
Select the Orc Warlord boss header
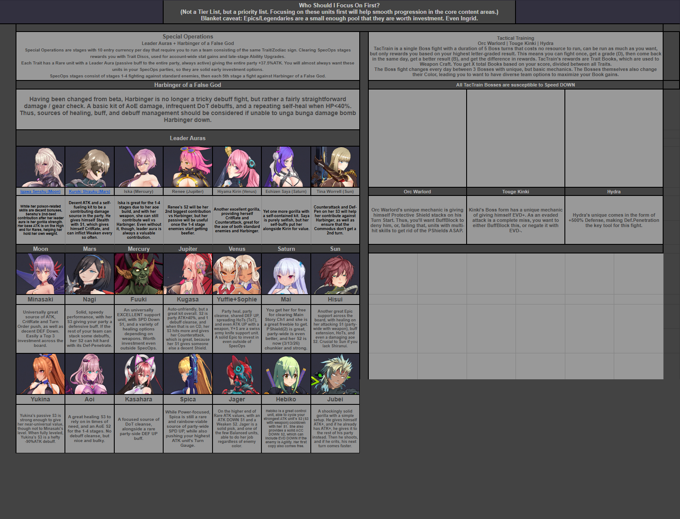(417, 192)
